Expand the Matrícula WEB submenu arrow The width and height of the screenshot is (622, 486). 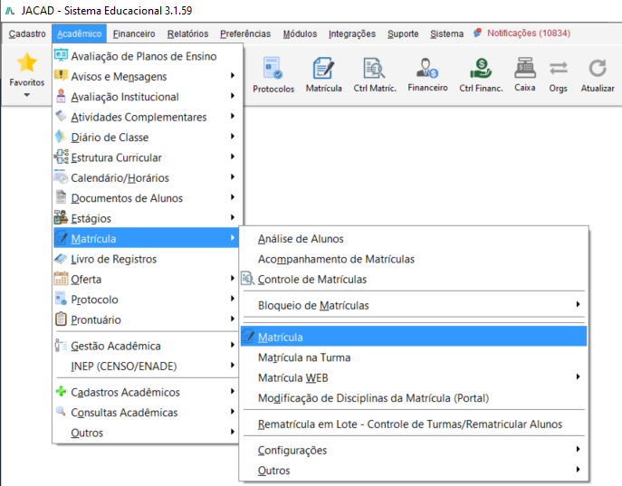coord(578,376)
